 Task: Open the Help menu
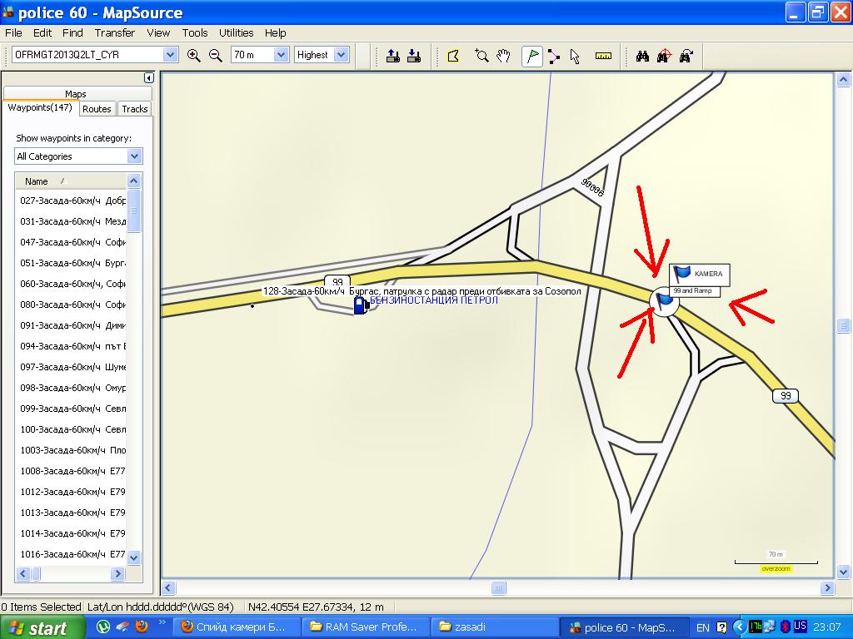tap(275, 32)
